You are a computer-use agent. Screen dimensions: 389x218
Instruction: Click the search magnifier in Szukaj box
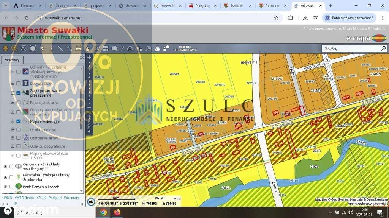[x=383, y=48]
